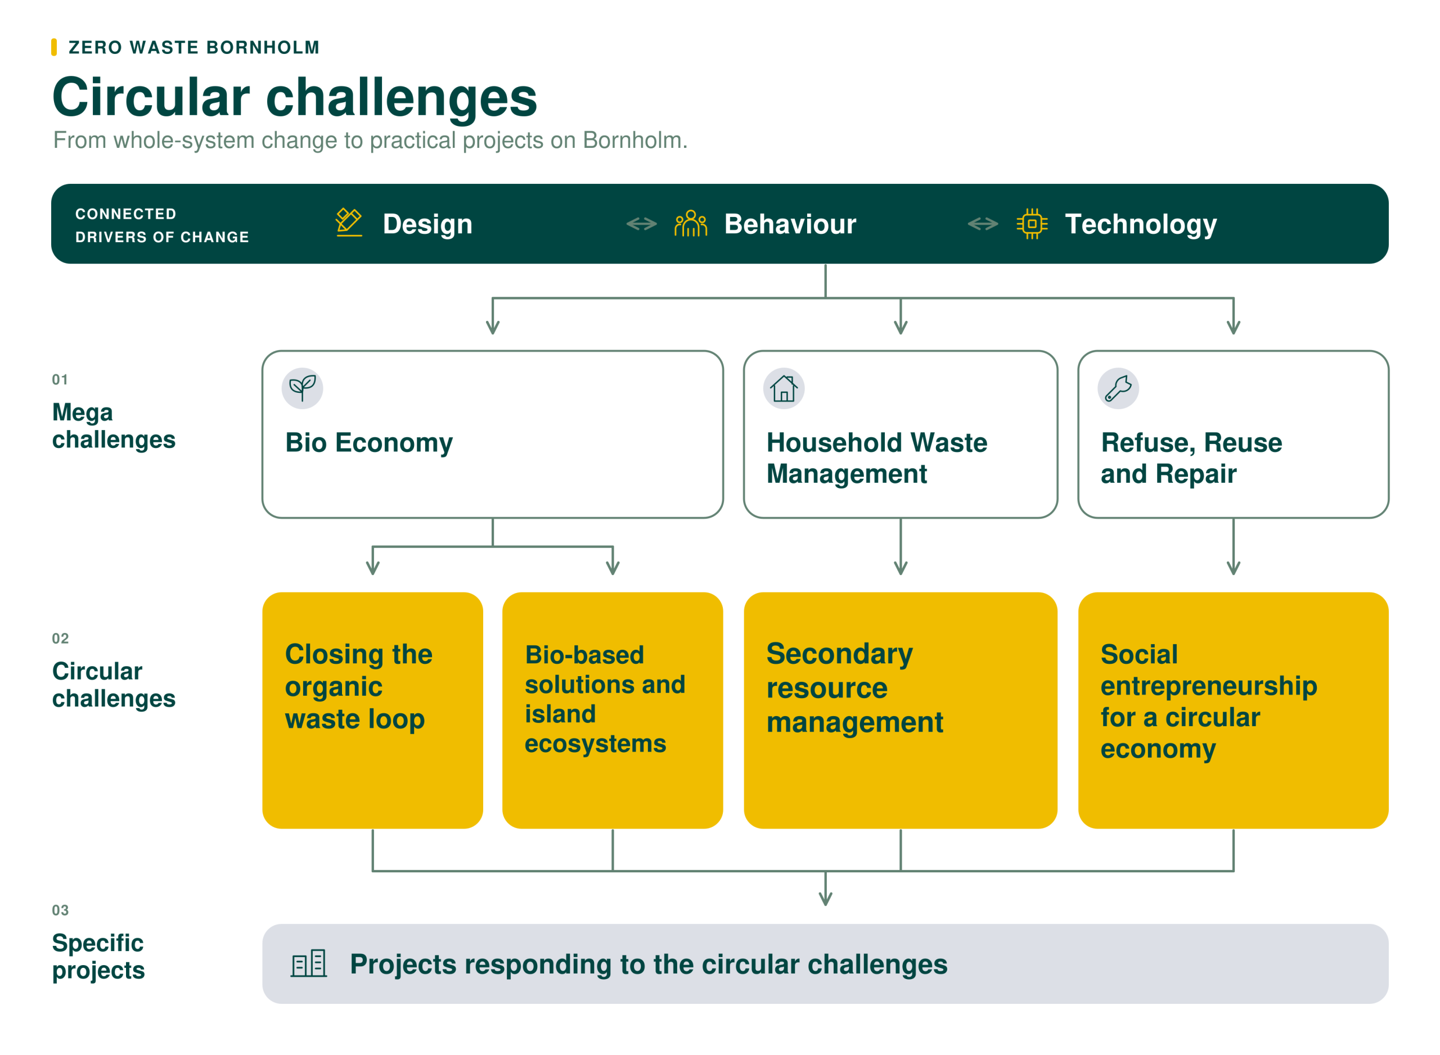Click Connected drivers of change label
Image resolution: width=1440 pixels, height=1055 pixels.
163,225
